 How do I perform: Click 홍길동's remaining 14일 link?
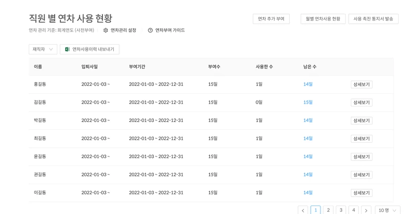tap(308, 84)
